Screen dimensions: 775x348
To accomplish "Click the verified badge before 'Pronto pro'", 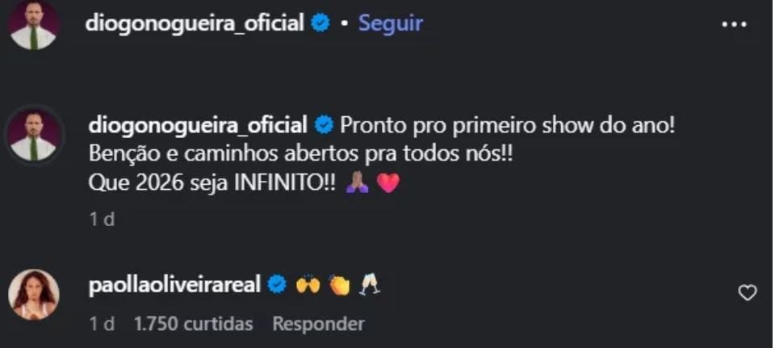I will pyautogui.click(x=325, y=126).
